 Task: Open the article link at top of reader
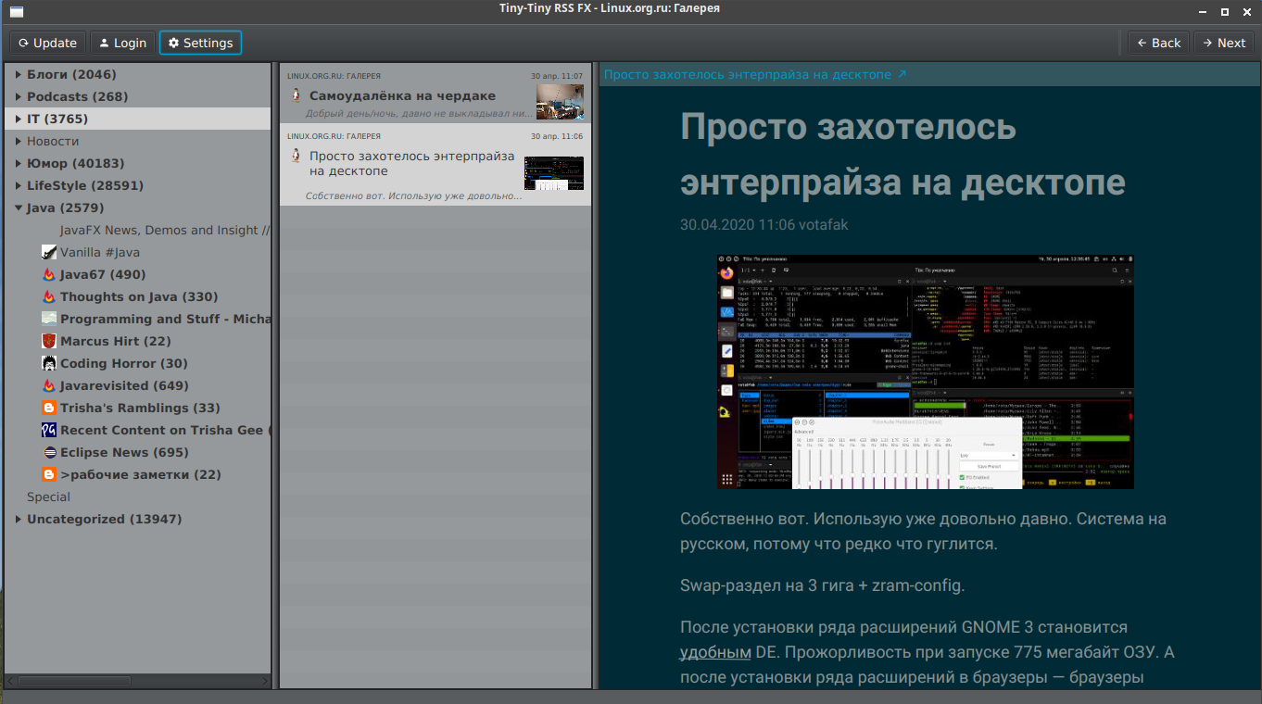coord(755,74)
